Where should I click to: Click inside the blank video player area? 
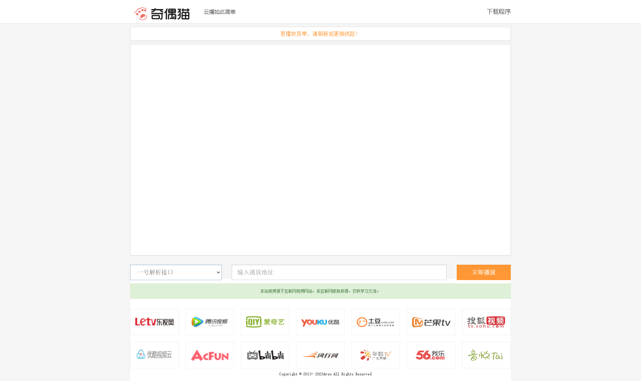pos(320,150)
